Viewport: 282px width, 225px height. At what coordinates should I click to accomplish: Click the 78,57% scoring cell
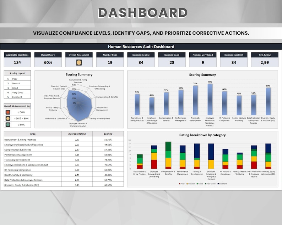coord(108,165)
